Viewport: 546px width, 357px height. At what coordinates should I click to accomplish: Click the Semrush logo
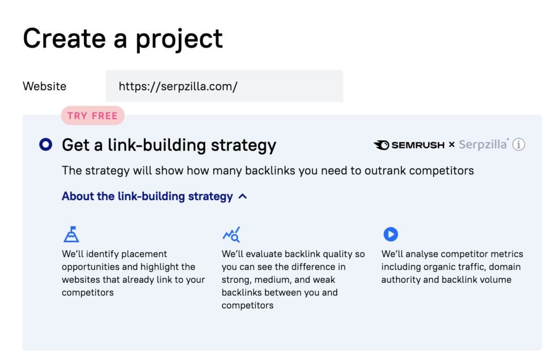click(409, 145)
